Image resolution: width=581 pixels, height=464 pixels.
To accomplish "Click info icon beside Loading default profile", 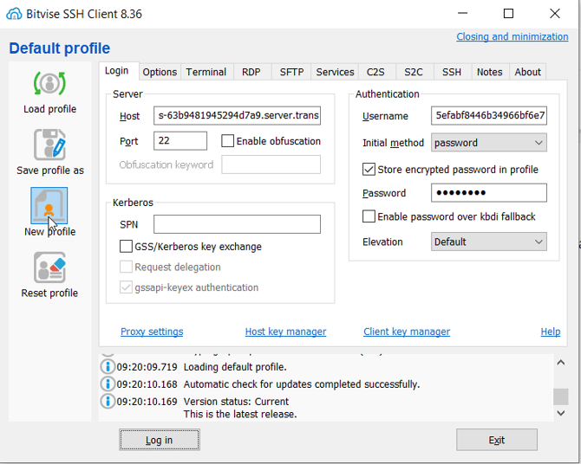I will 108,367.
